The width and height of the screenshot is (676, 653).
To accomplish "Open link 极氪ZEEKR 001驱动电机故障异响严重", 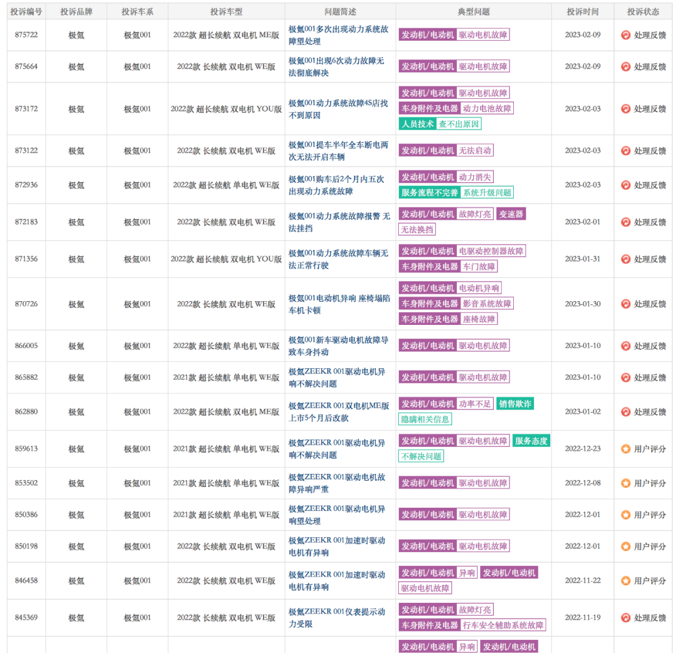I will tap(337, 483).
